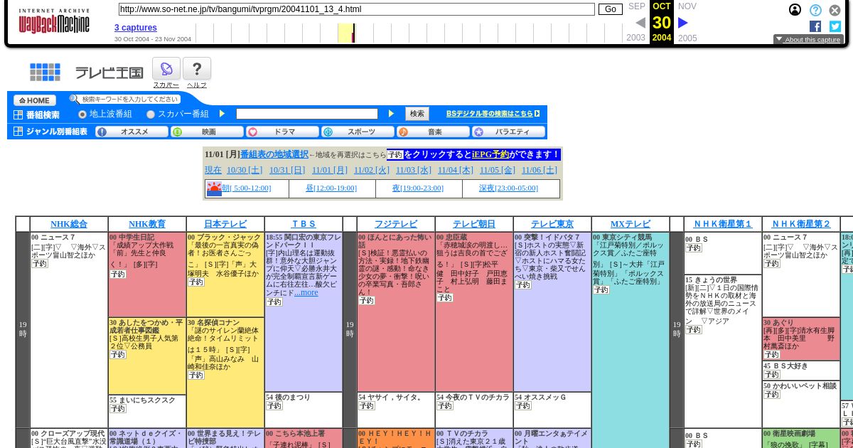Open the スポーツ genre listing
This screenshot has height=448, width=853.
tap(358, 132)
